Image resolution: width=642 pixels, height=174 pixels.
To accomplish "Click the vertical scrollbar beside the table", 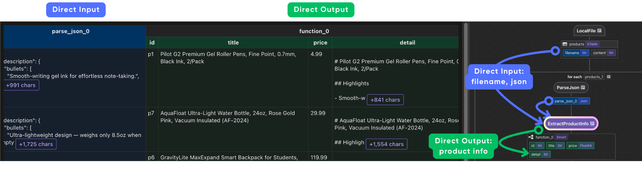I will (466, 91).
